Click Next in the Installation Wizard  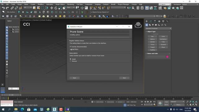[x=124, y=78]
